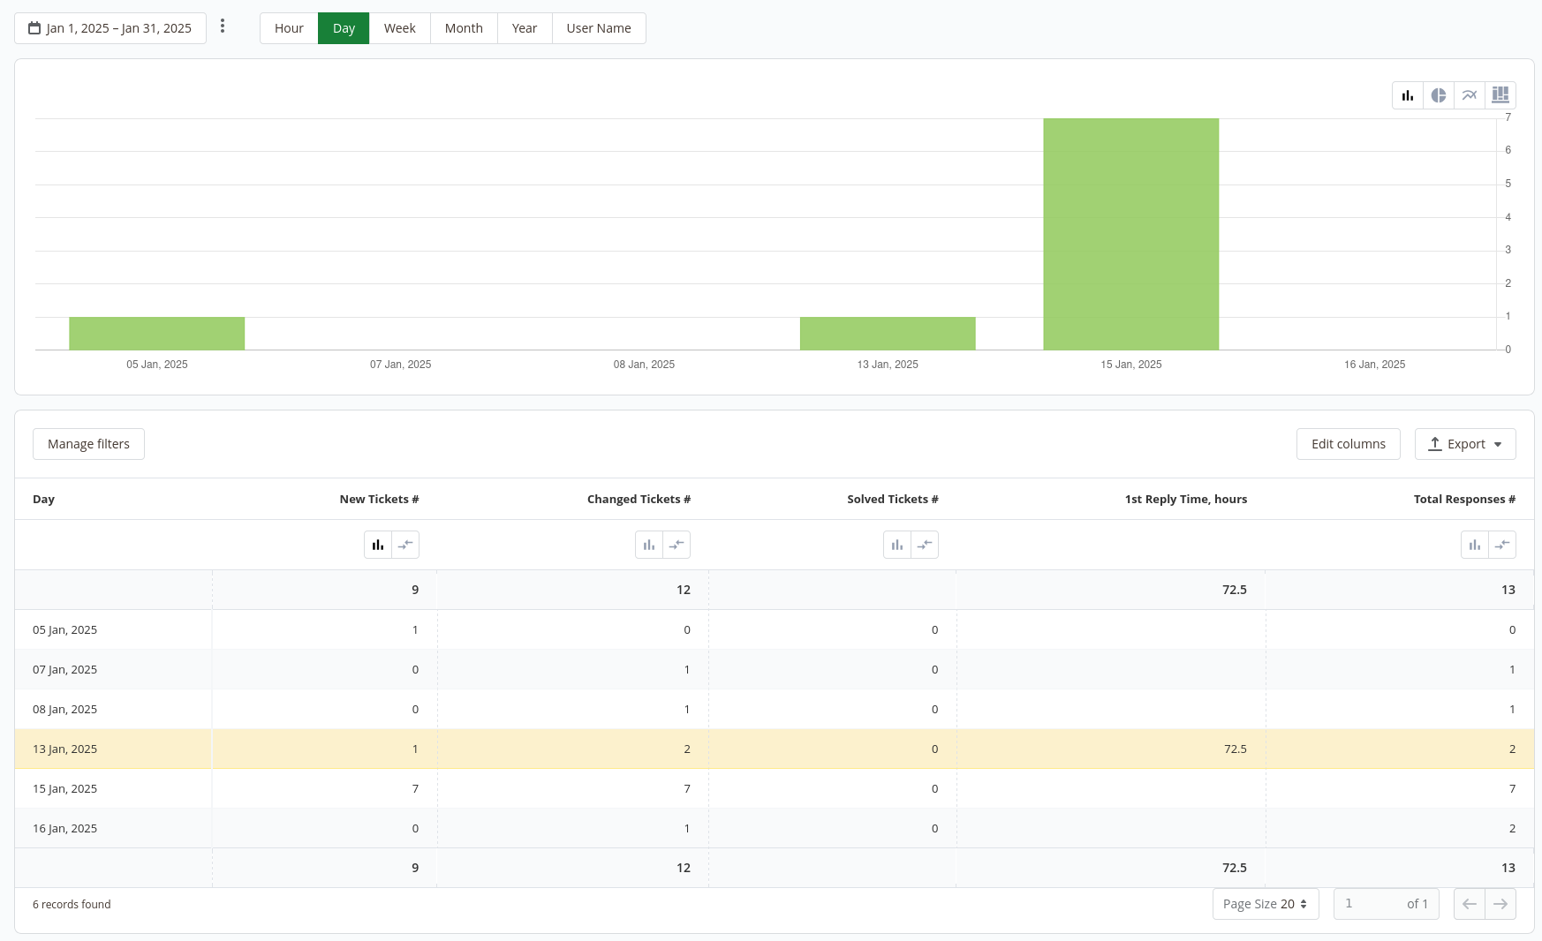This screenshot has width=1542, height=941.
Task: Click the Manage filters button
Action: tap(88, 444)
